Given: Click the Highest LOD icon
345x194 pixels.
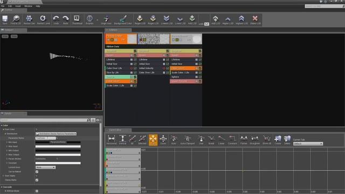Looking at the screenshot, I should [241, 19].
